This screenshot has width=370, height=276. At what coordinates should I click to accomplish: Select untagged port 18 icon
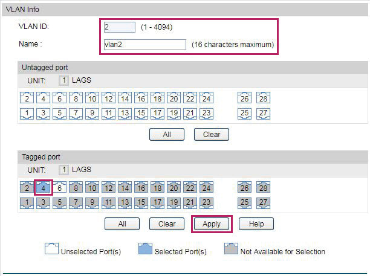coord(157,98)
